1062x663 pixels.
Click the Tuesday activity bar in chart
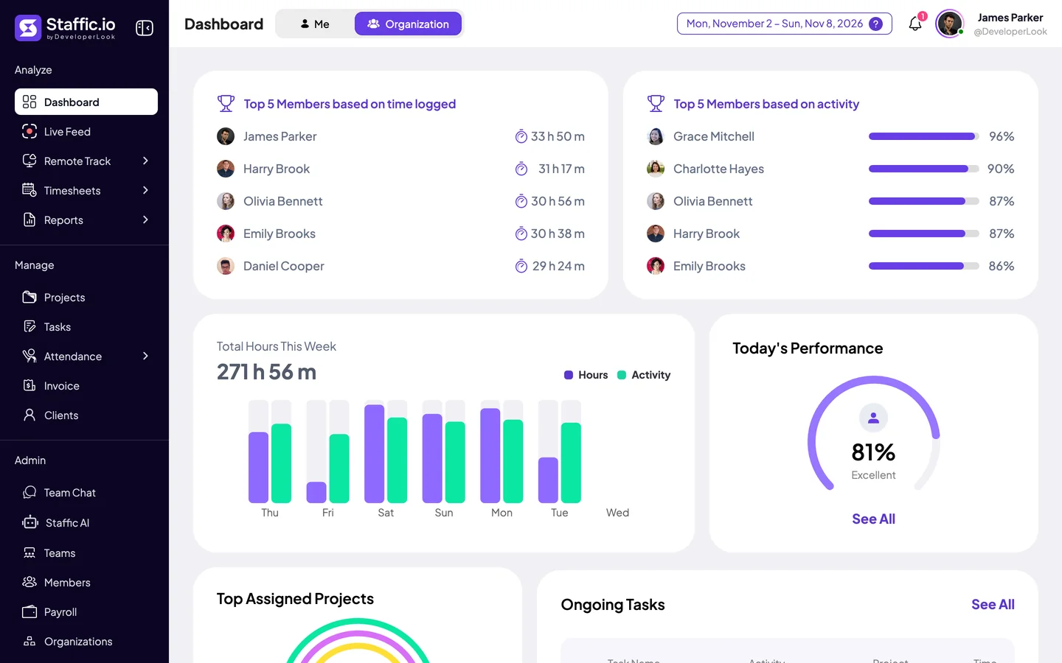(x=571, y=463)
